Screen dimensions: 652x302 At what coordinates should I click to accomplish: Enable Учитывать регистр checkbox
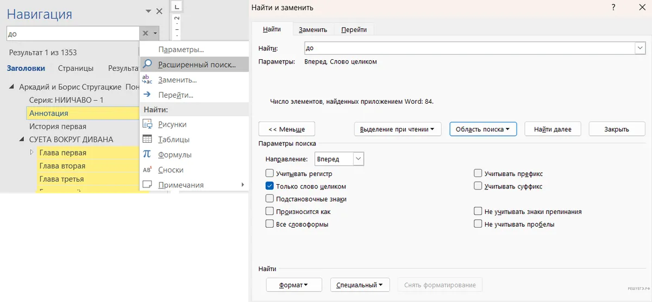click(x=269, y=174)
